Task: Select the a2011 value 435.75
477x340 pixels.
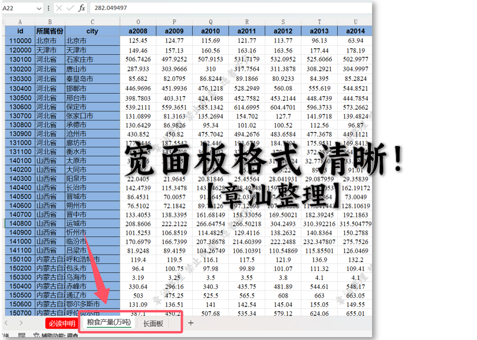Action: (246, 286)
